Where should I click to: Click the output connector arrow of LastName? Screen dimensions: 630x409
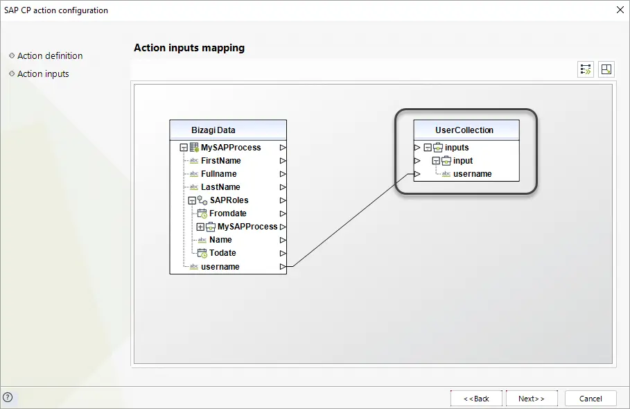coord(283,187)
